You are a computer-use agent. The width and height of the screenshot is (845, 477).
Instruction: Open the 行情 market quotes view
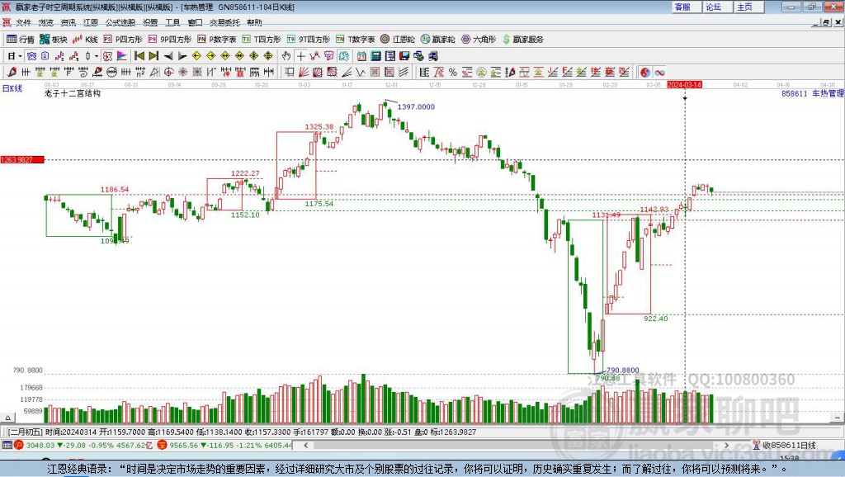pos(20,40)
